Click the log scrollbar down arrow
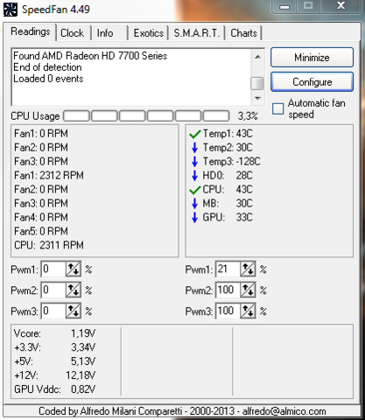365x420 pixels. [x=257, y=98]
